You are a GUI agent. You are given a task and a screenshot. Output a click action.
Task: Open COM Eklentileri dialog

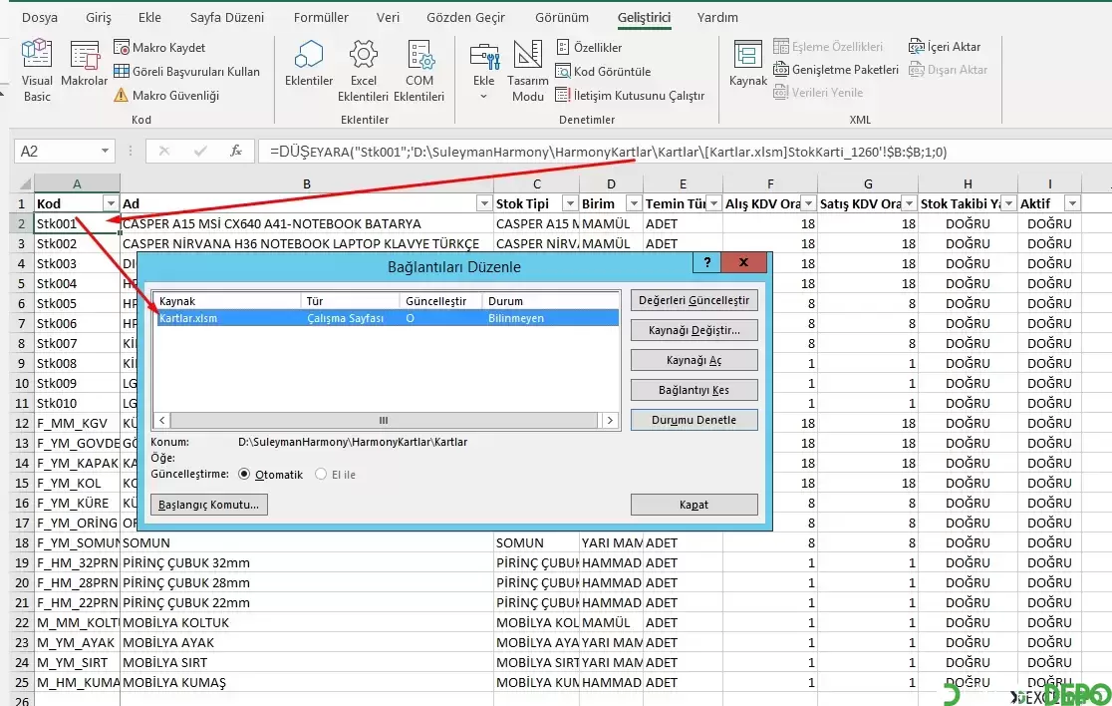(x=419, y=70)
